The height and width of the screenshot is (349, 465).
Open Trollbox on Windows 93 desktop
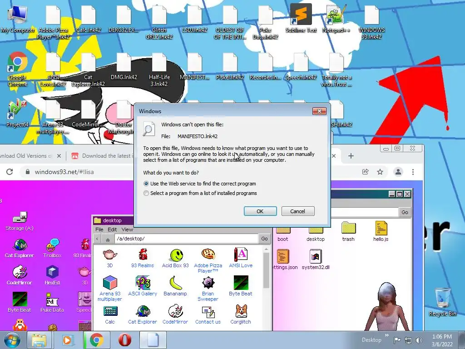pos(53,248)
